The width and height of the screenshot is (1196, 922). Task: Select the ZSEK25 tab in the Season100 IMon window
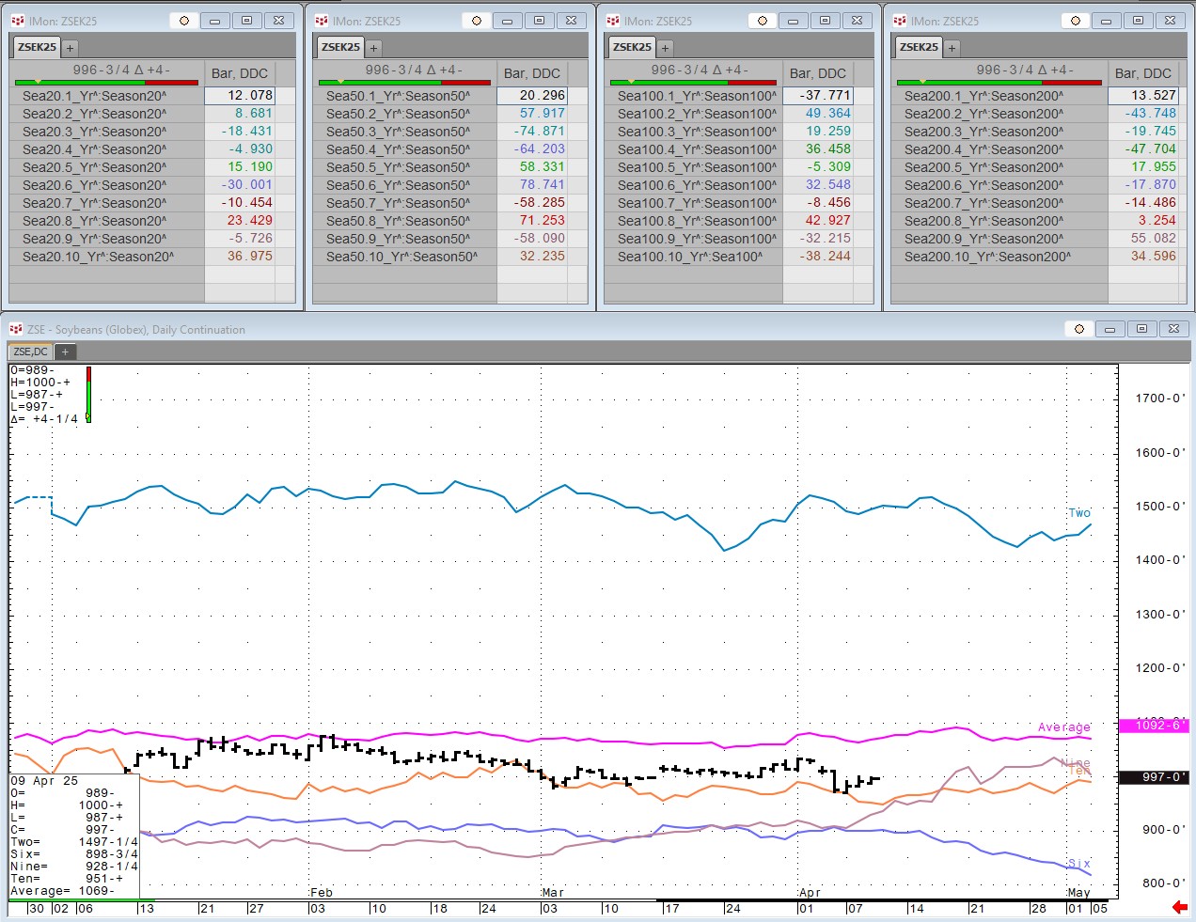(x=632, y=47)
